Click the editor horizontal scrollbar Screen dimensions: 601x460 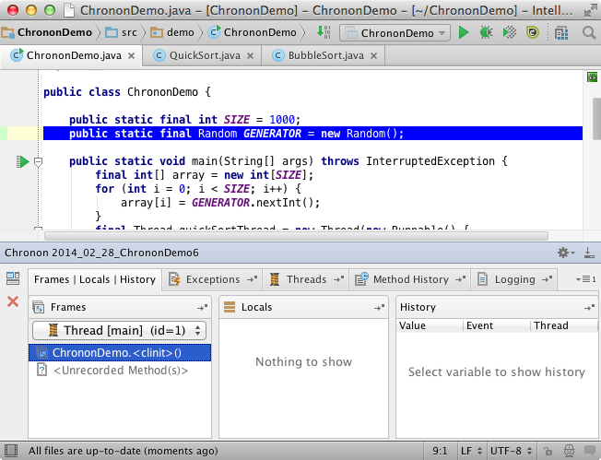(296, 236)
